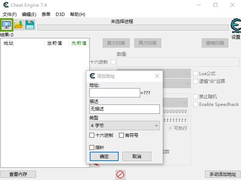
Task: Click the start address field 00000000
Action: [175, 112]
